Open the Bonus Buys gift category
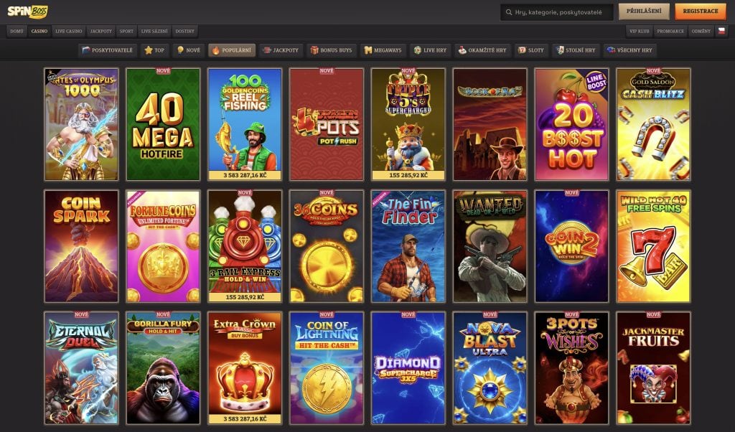 pyautogui.click(x=332, y=50)
